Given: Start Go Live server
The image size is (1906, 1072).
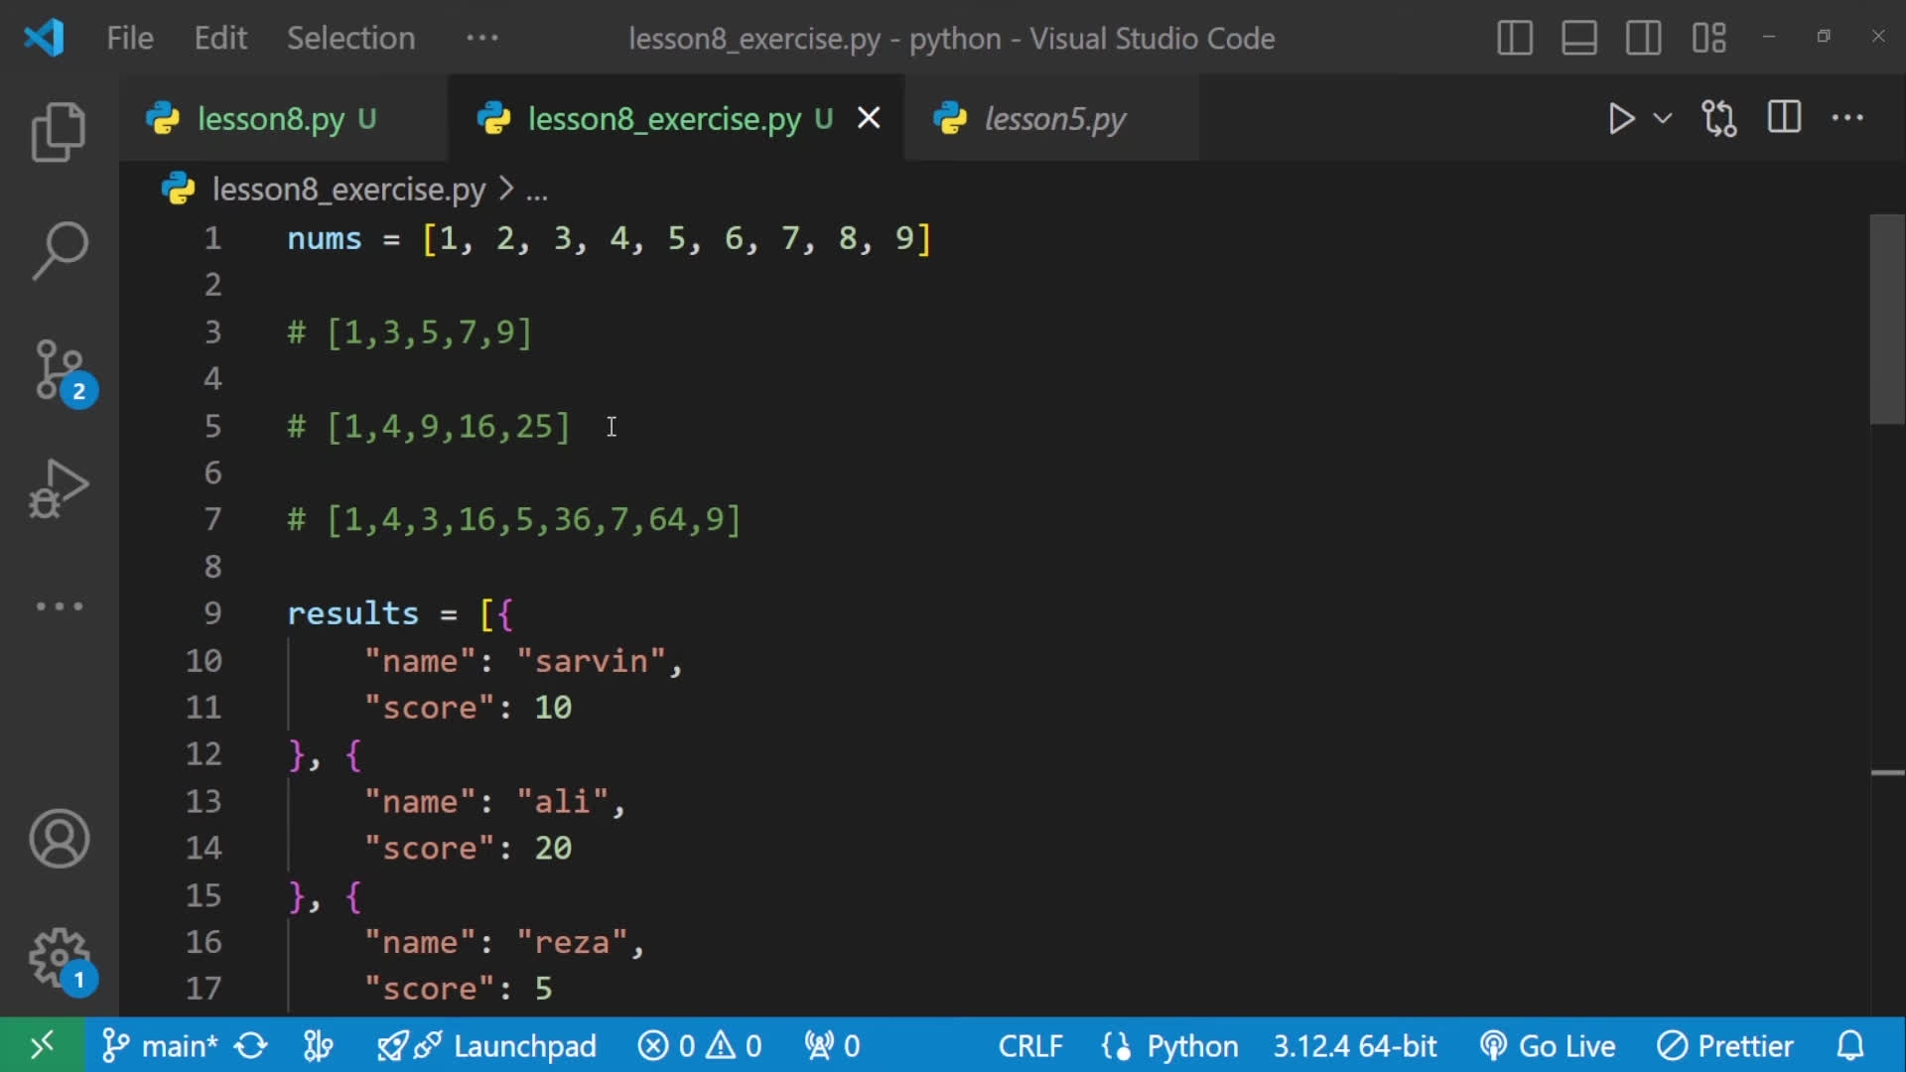Looking at the screenshot, I should [1548, 1046].
